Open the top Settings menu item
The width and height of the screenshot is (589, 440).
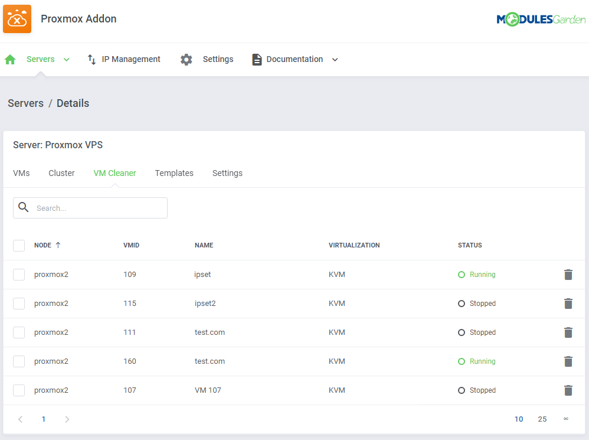[x=218, y=60]
